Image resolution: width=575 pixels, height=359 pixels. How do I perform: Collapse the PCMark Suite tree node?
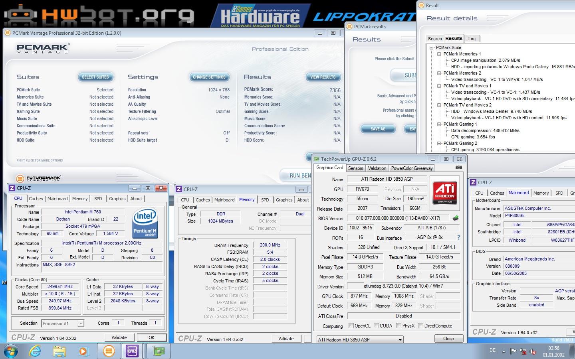click(x=432, y=47)
